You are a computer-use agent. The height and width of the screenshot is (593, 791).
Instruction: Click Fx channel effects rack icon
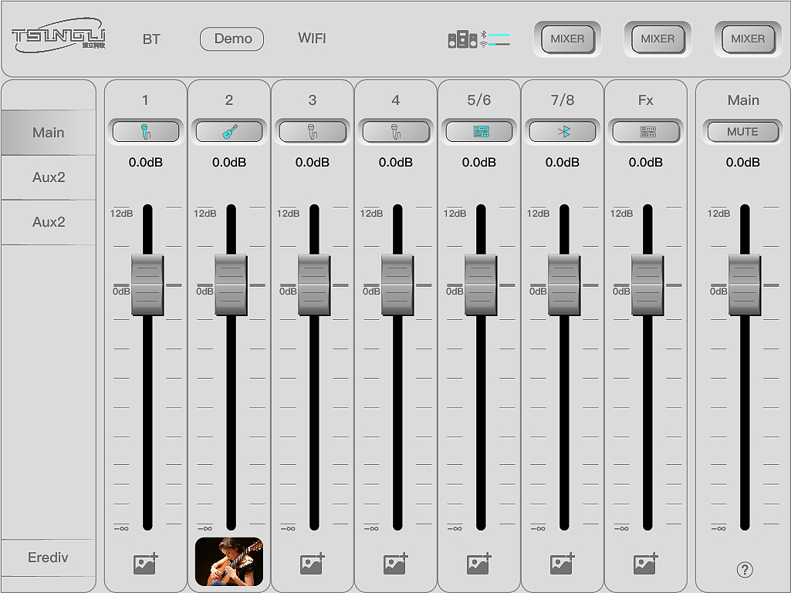tap(646, 132)
